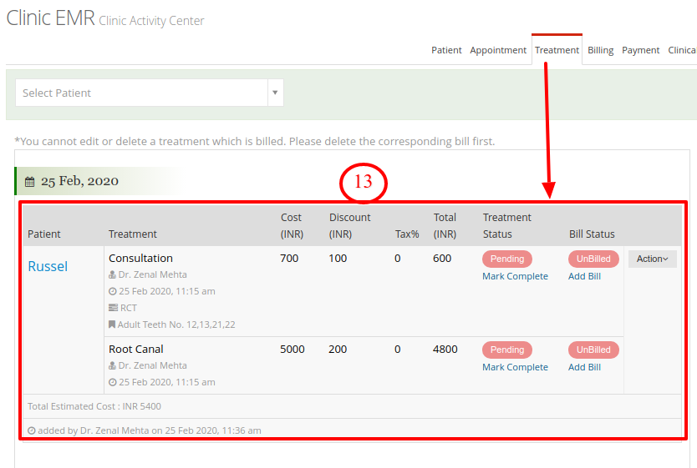The height and width of the screenshot is (468, 697).
Task: Click the Consultation cost value 700
Action: 289,258
